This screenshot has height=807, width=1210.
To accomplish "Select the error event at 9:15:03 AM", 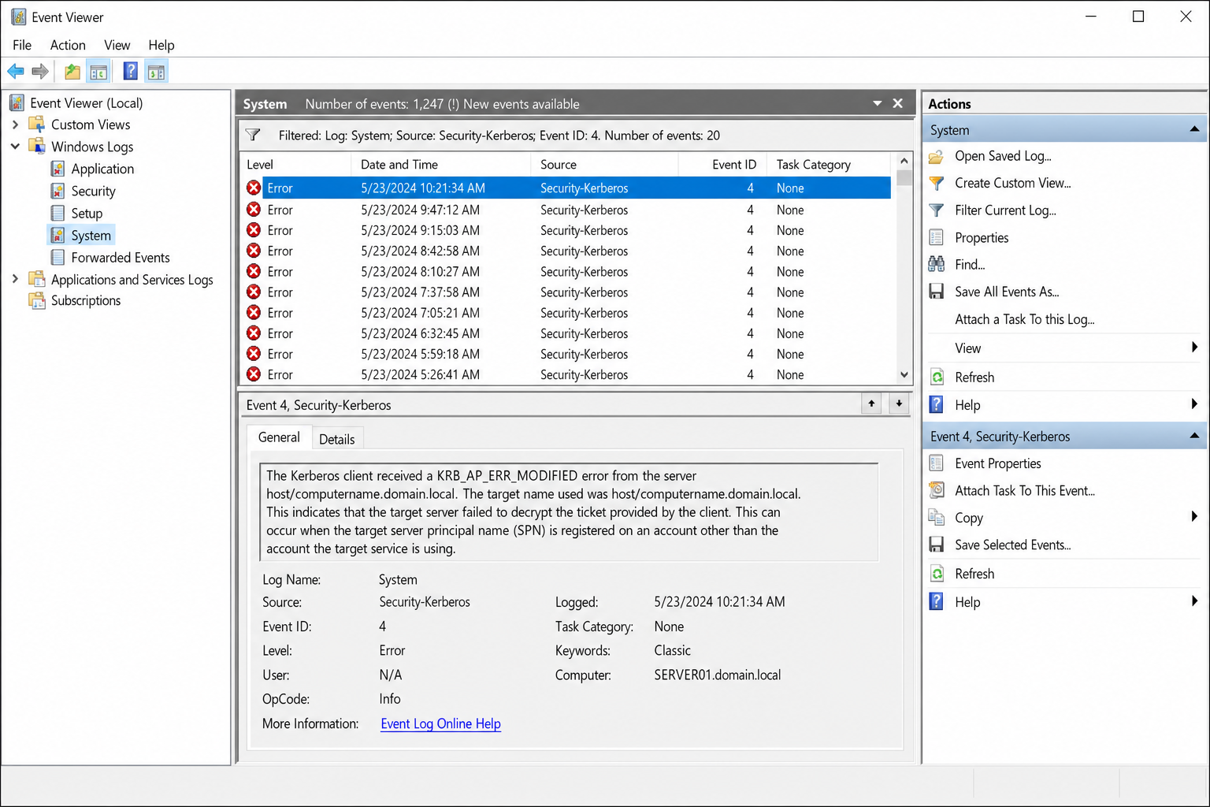I will 565,230.
